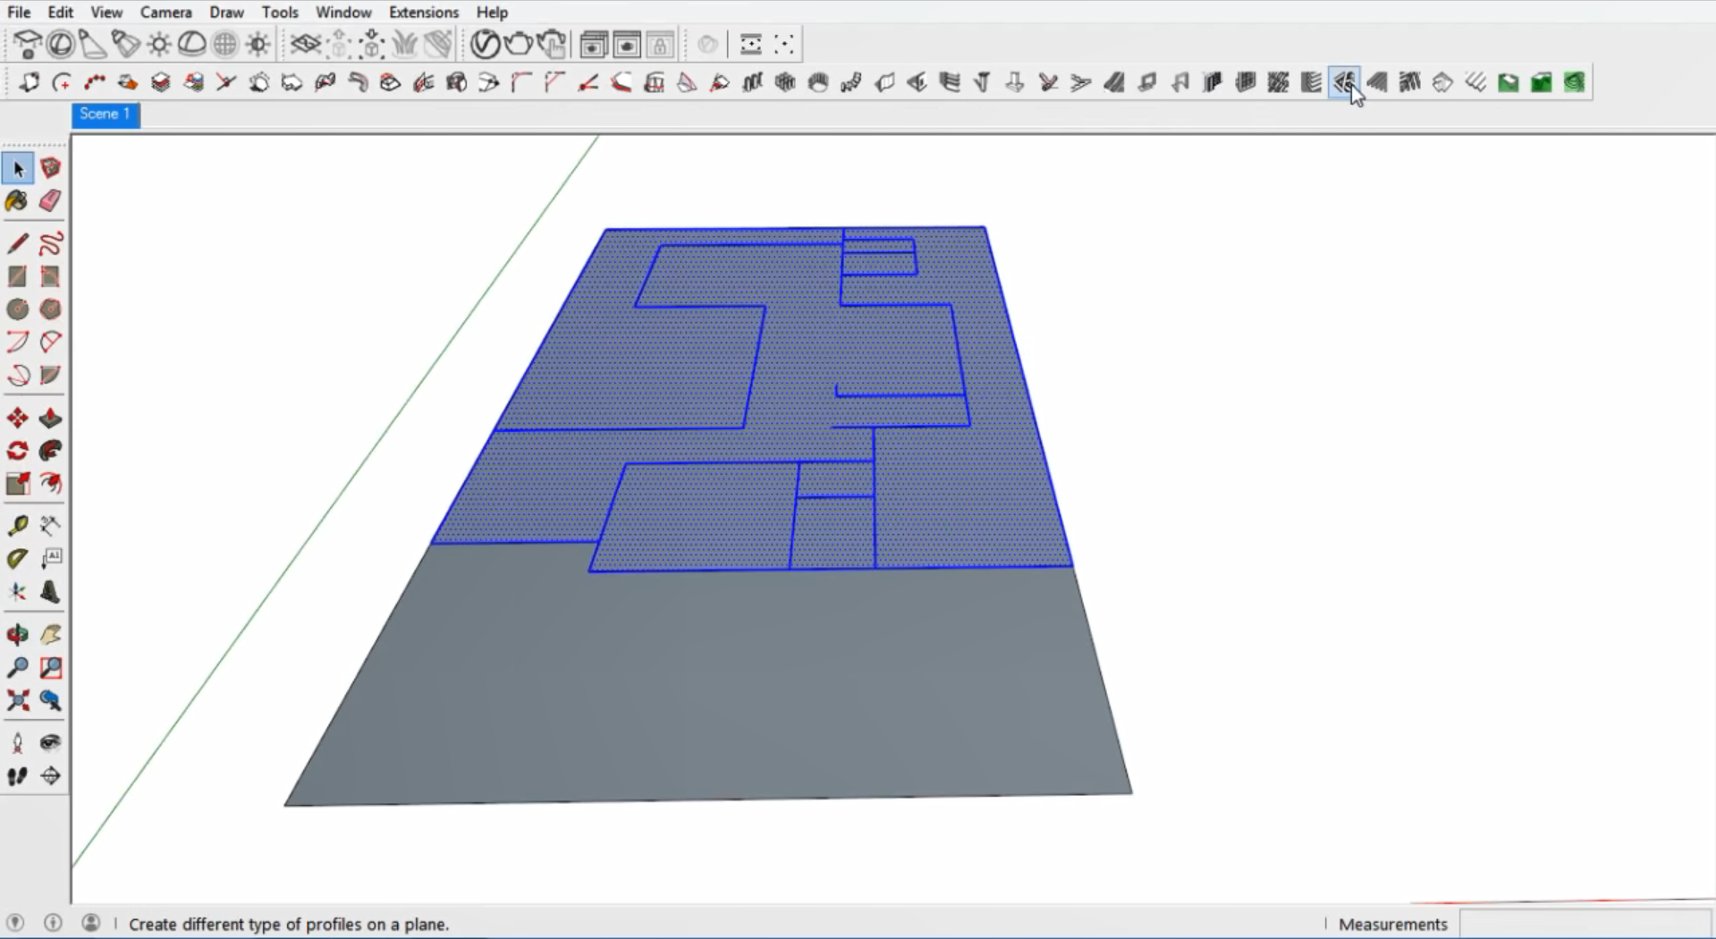Viewport: 1716px width, 939px height.
Task: Click the Previous view tool
Action: 51,701
